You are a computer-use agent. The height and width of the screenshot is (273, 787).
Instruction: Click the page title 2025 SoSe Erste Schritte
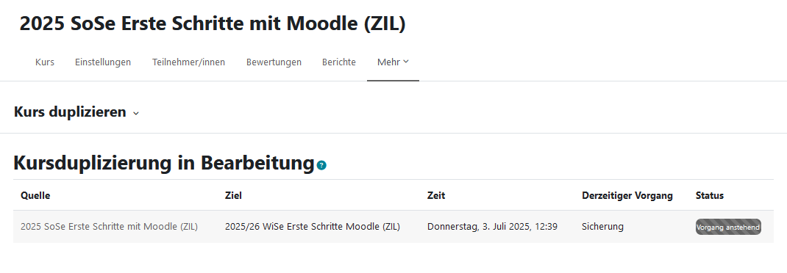click(213, 24)
